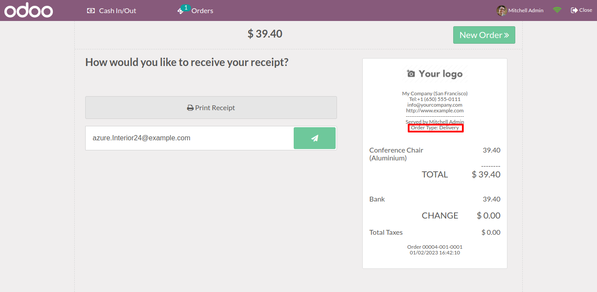
Task: Open the Orders menu
Action: click(x=202, y=10)
